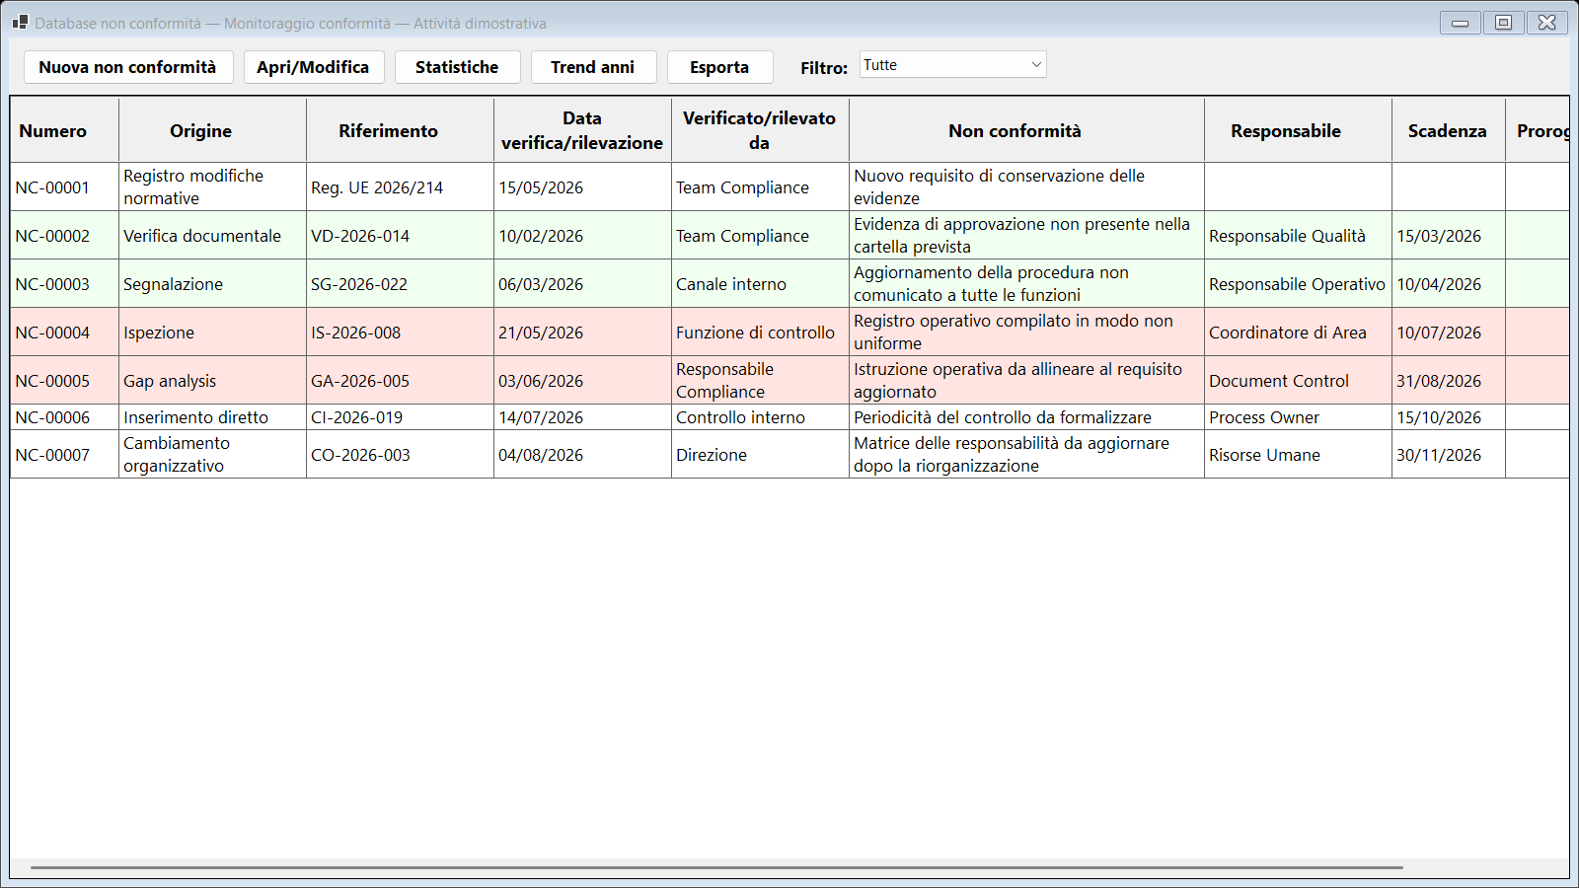Click deadline '31/08/2026'
The height and width of the screenshot is (888, 1579).
point(1448,380)
